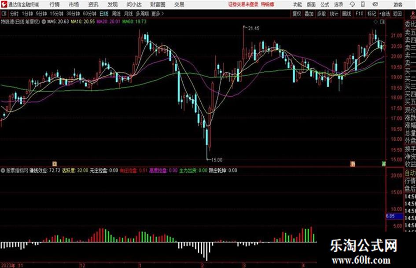Viewport: 416px width, 268px height.
Task: Click the 叠加 overlay button
Action: click(309, 14)
